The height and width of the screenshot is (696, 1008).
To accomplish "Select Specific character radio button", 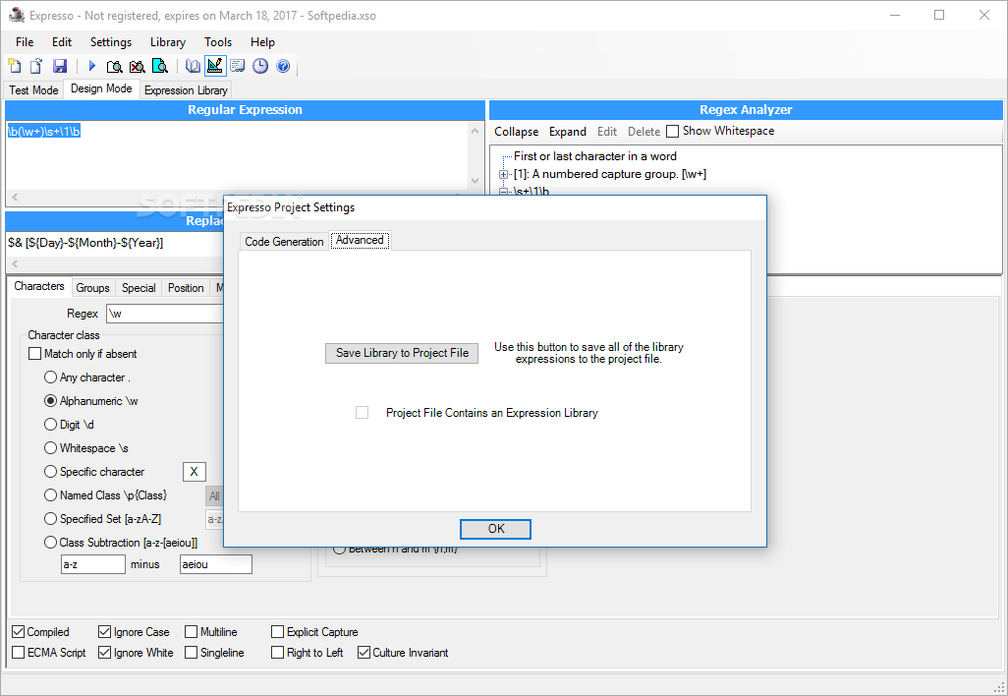I will point(50,472).
